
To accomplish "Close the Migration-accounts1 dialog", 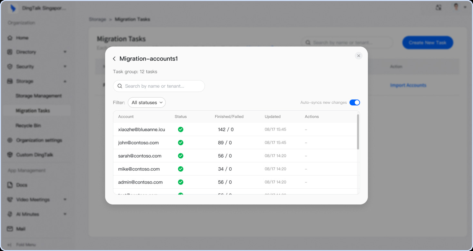I will coord(359,56).
